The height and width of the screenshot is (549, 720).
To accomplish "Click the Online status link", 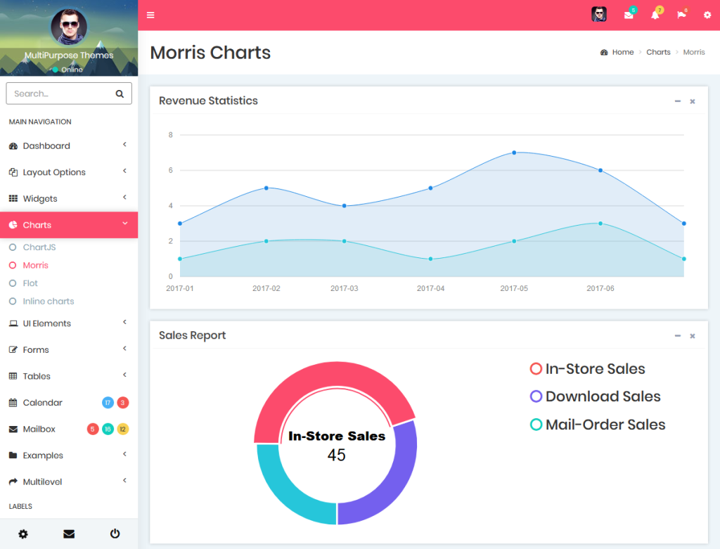I will (67, 70).
